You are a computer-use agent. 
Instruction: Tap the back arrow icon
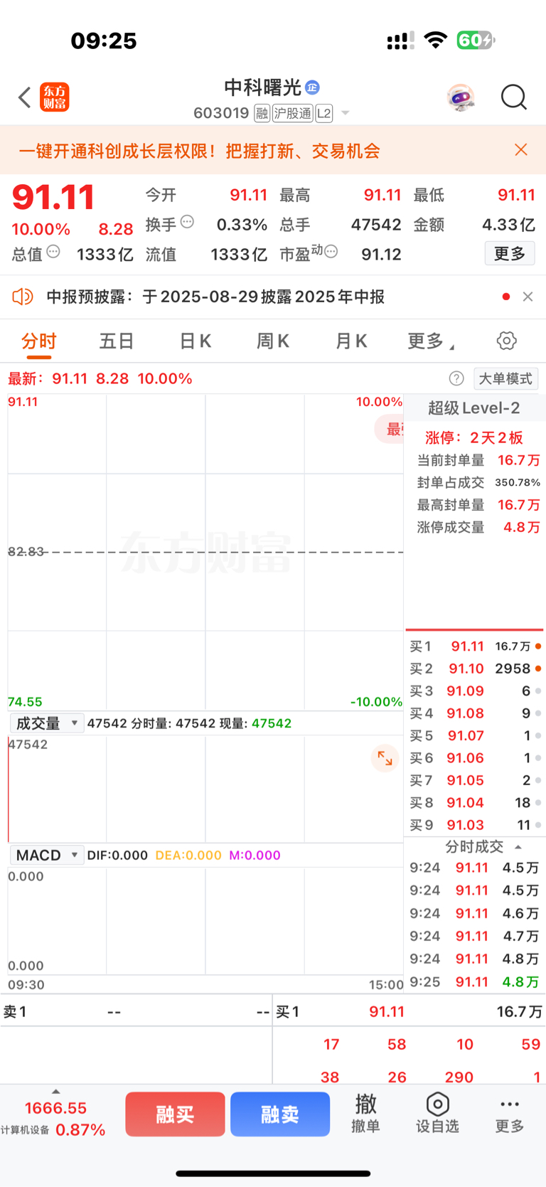[x=25, y=97]
